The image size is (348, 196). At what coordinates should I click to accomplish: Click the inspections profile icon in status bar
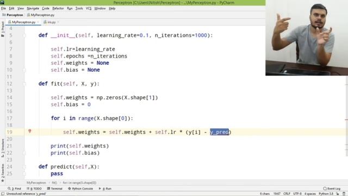pyautogui.click(x=344, y=194)
